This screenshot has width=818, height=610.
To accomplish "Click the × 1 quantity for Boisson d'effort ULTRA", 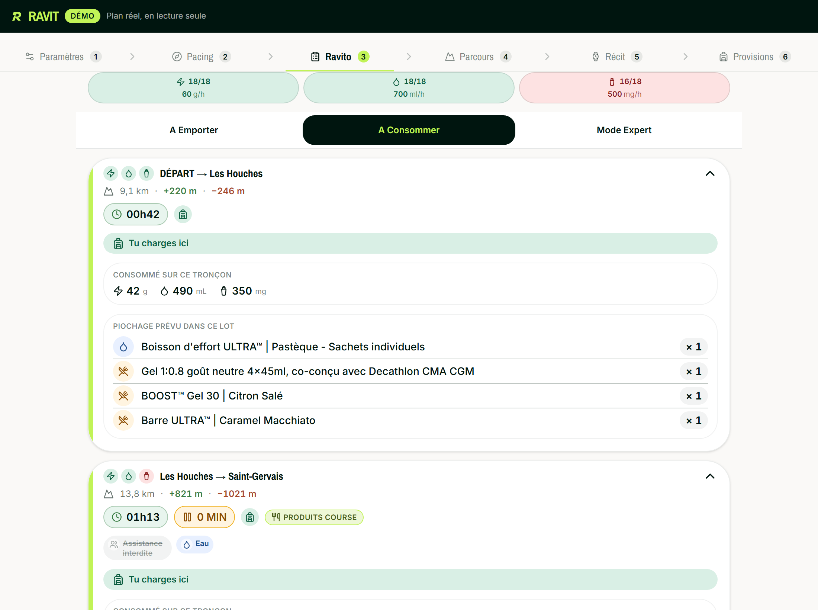I will tap(694, 347).
